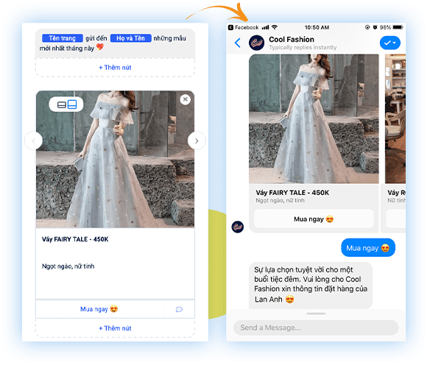Tap the back arrow in Messenger header

[x=238, y=43]
